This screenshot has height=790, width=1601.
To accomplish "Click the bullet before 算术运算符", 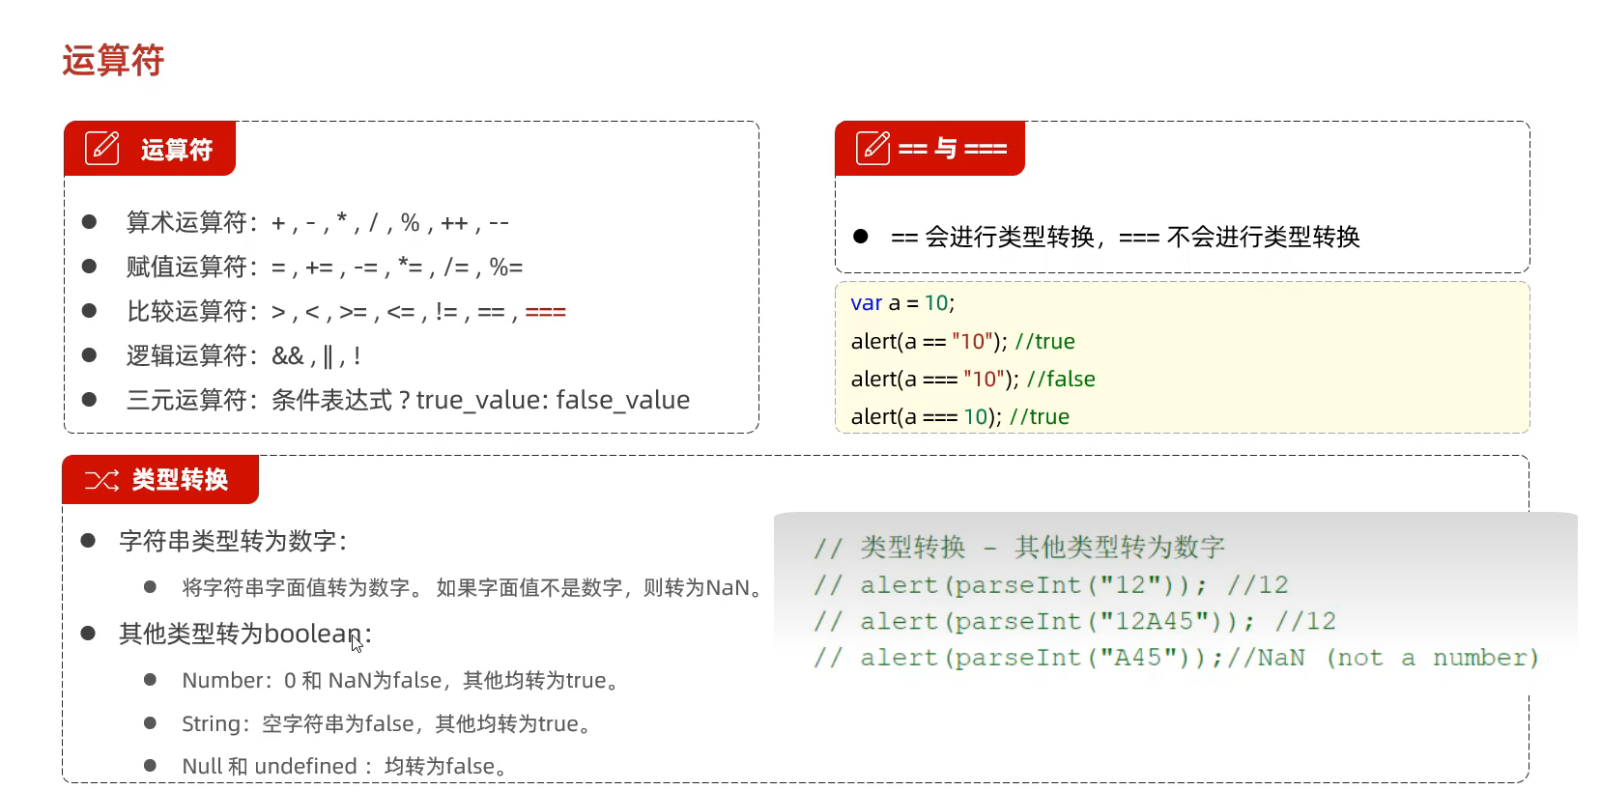I will pos(89,222).
